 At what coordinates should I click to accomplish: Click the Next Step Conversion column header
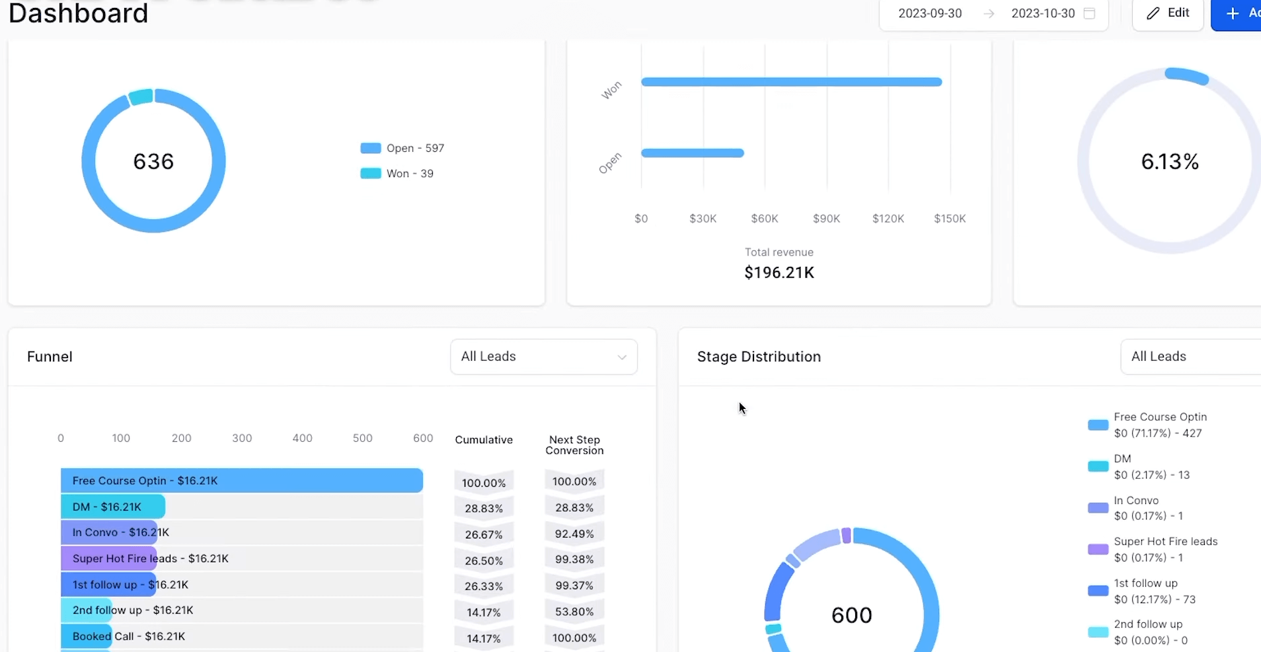[574, 445]
